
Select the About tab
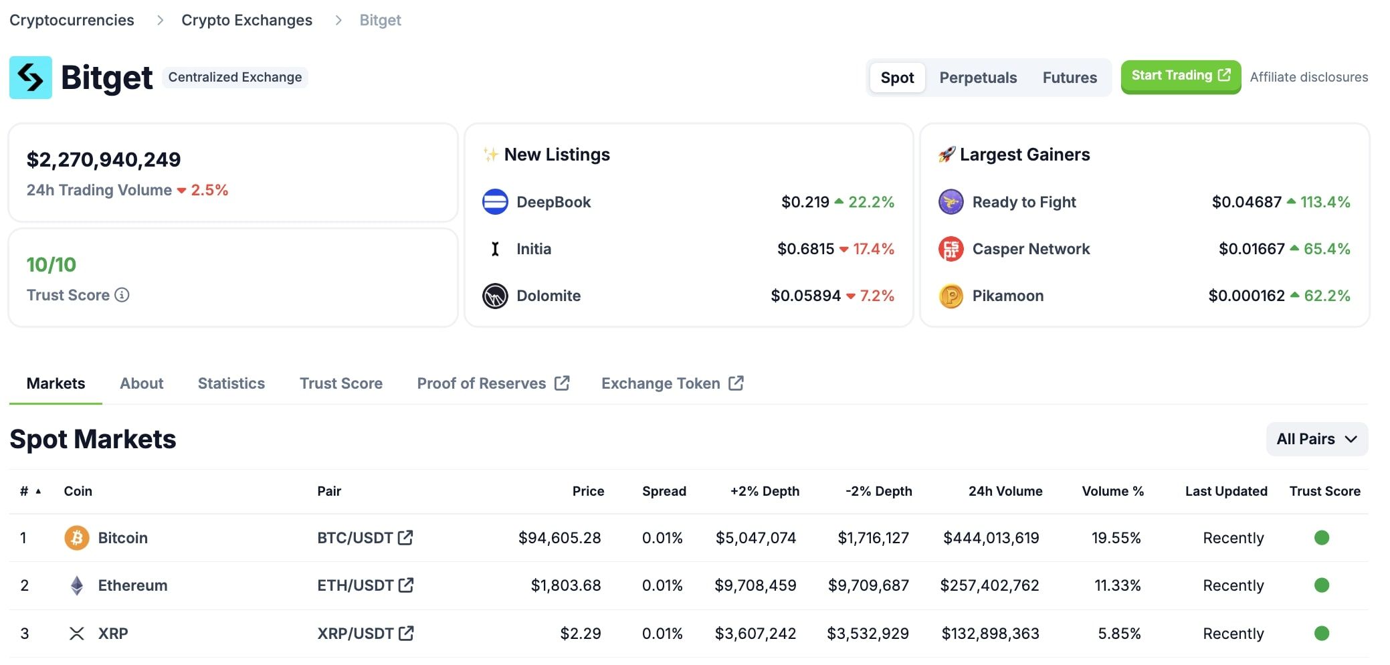tap(141, 383)
